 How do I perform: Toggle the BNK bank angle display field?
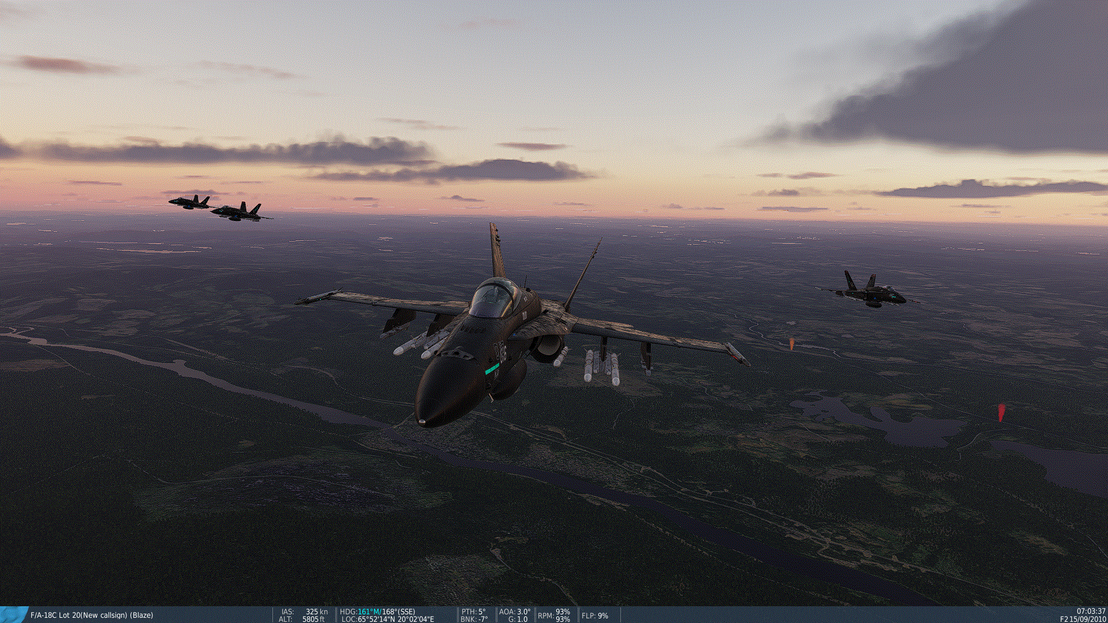coord(473,619)
